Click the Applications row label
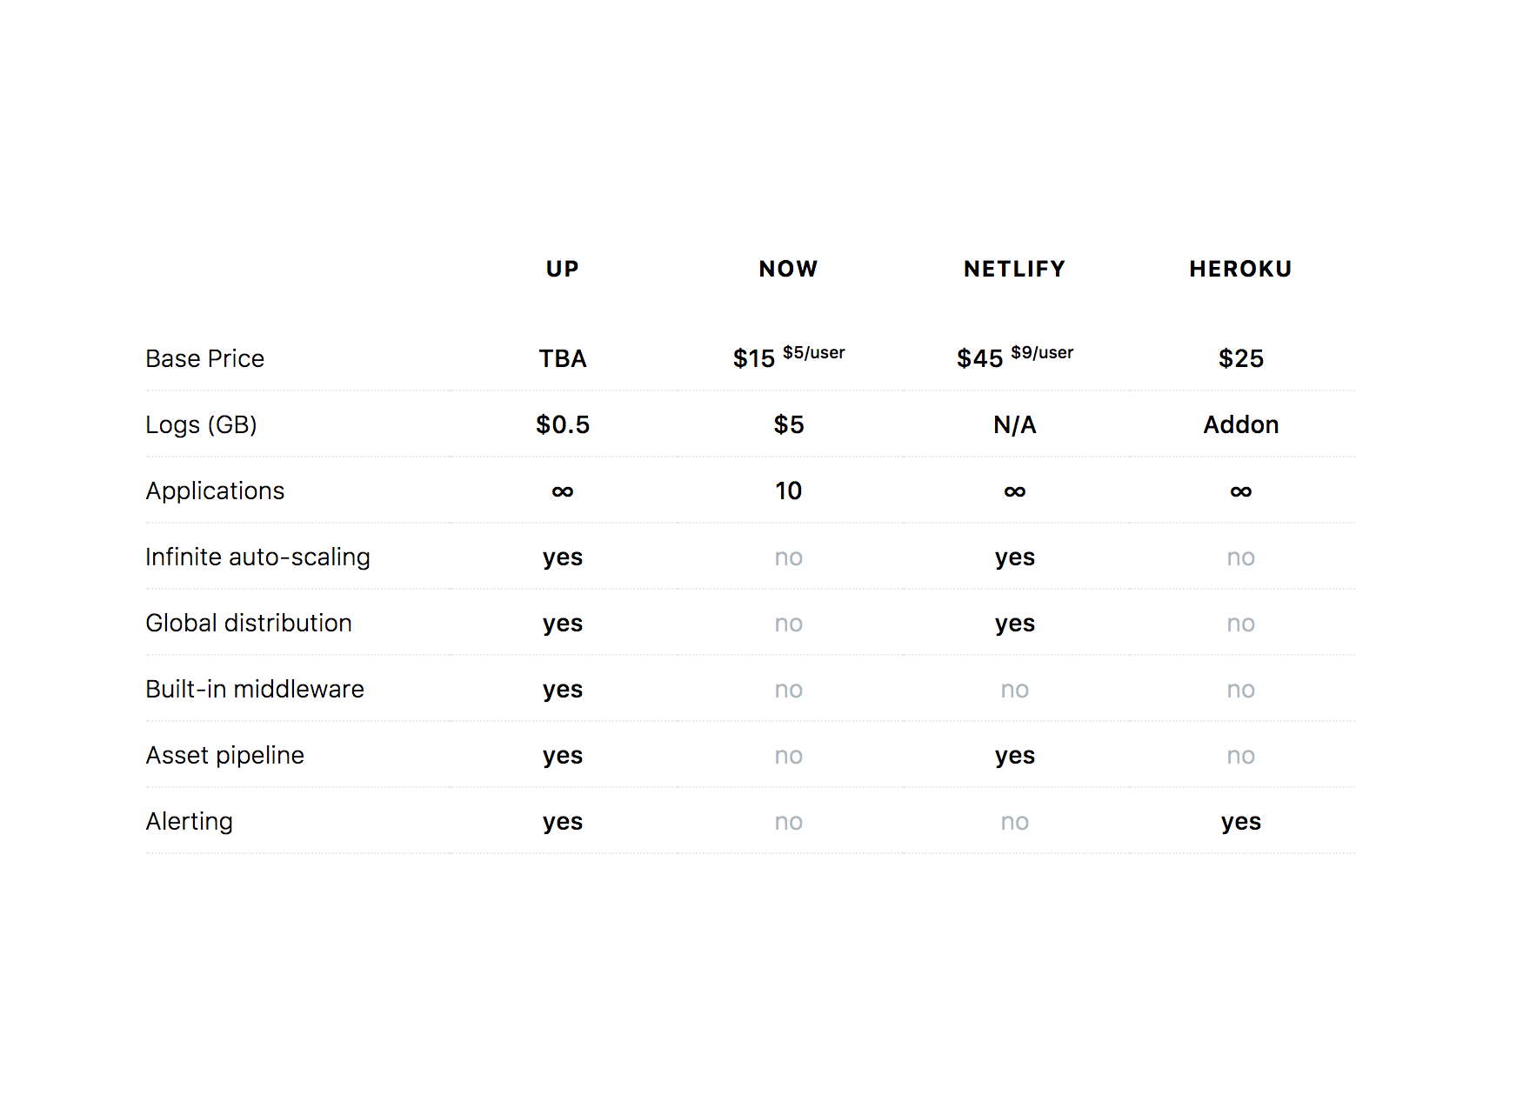The width and height of the screenshot is (1536, 1108). [215, 491]
